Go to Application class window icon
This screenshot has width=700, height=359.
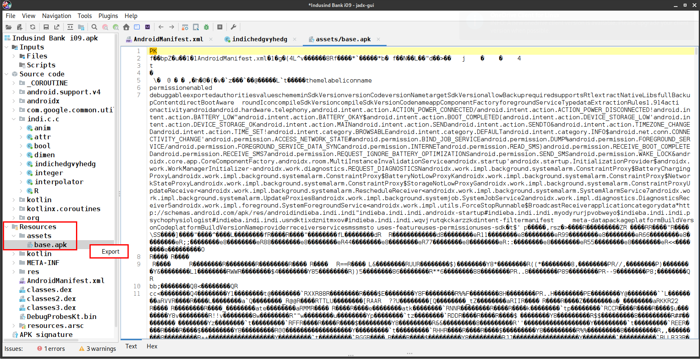coord(137,27)
